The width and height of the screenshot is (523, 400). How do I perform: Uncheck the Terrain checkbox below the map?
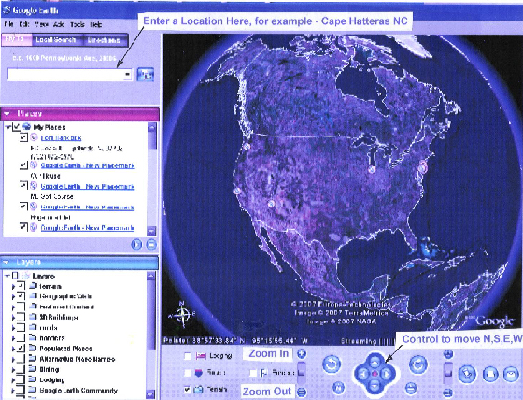coord(188,390)
